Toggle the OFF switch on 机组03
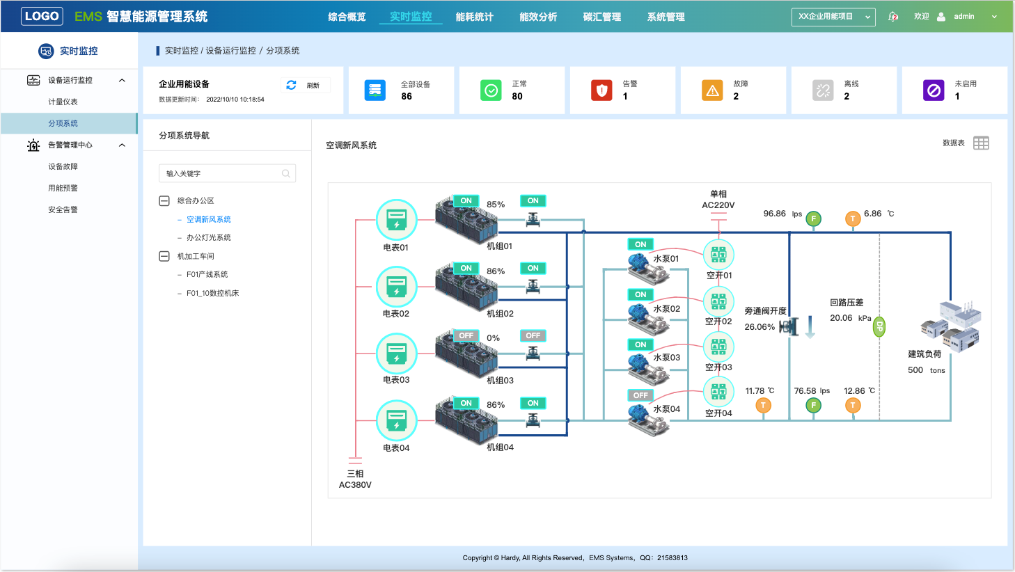This screenshot has width=1015, height=572. coord(466,336)
